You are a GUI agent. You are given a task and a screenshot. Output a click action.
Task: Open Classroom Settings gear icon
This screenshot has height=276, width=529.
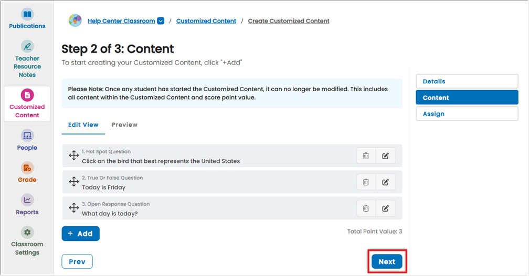tap(27, 232)
